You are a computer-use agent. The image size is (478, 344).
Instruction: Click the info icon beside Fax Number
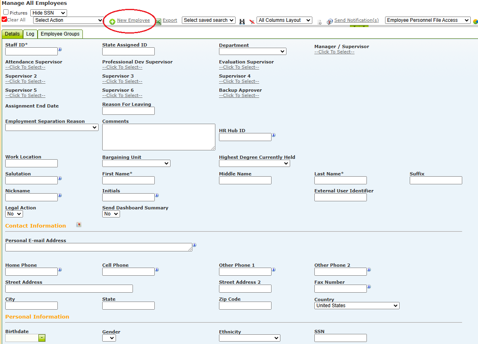[369, 287]
